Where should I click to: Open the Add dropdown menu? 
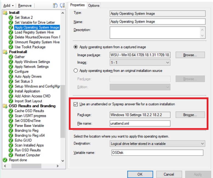[8, 5]
